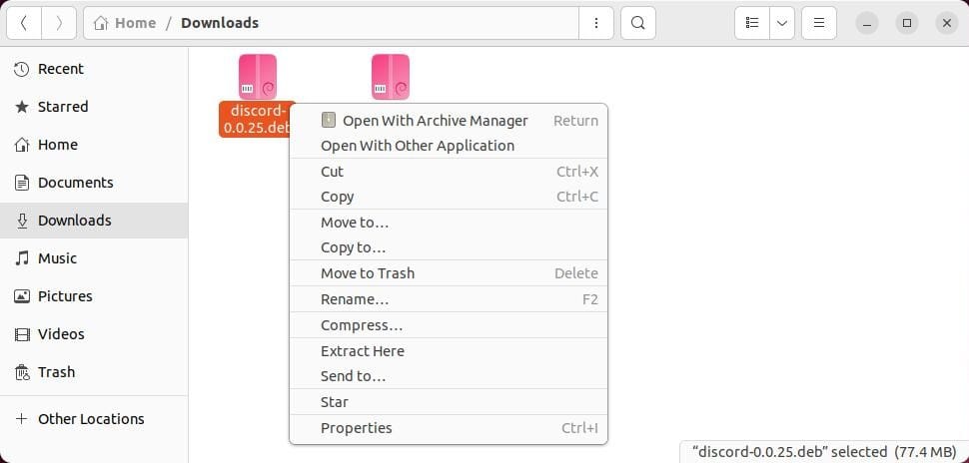The image size is (969, 463).
Task: Click the Recent clock icon in sidebar
Action: (x=22, y=69)
